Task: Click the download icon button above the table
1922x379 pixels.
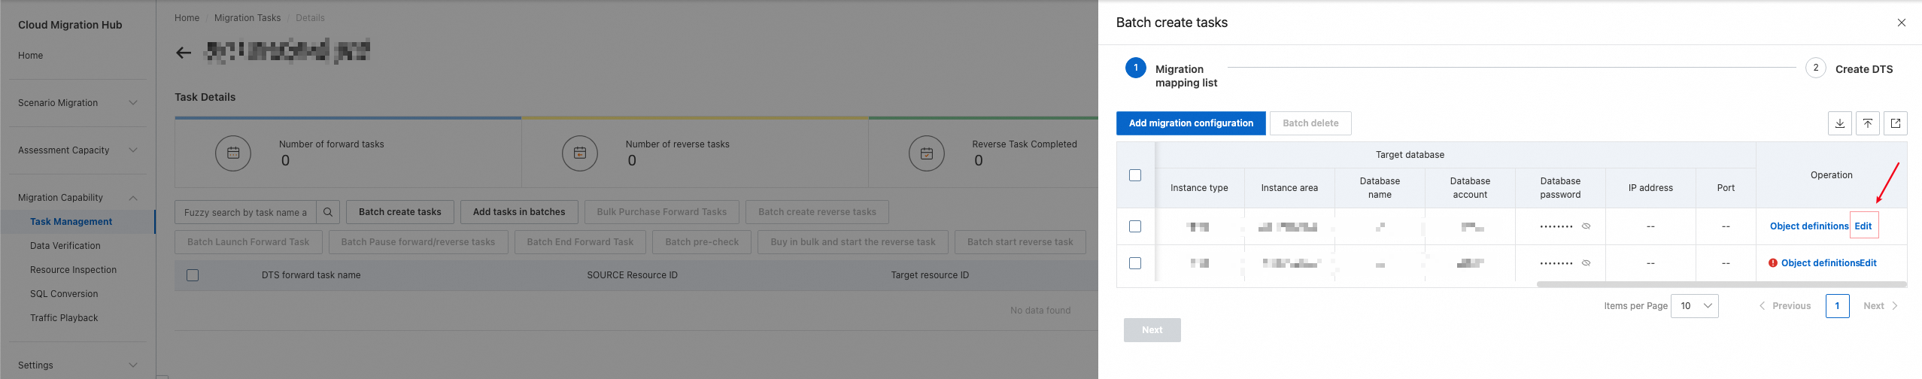Action: 1840,123
